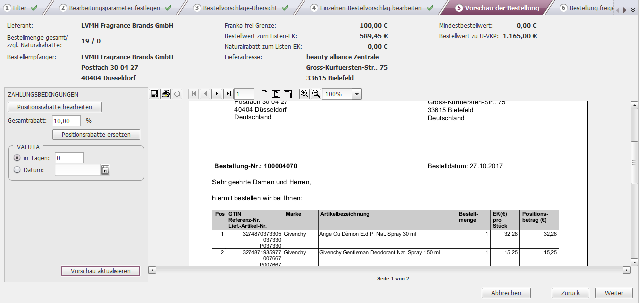Click the GTIN 3274870373305 cell
This screenshot has height=303, width=639.
click(x=254, y=240)
